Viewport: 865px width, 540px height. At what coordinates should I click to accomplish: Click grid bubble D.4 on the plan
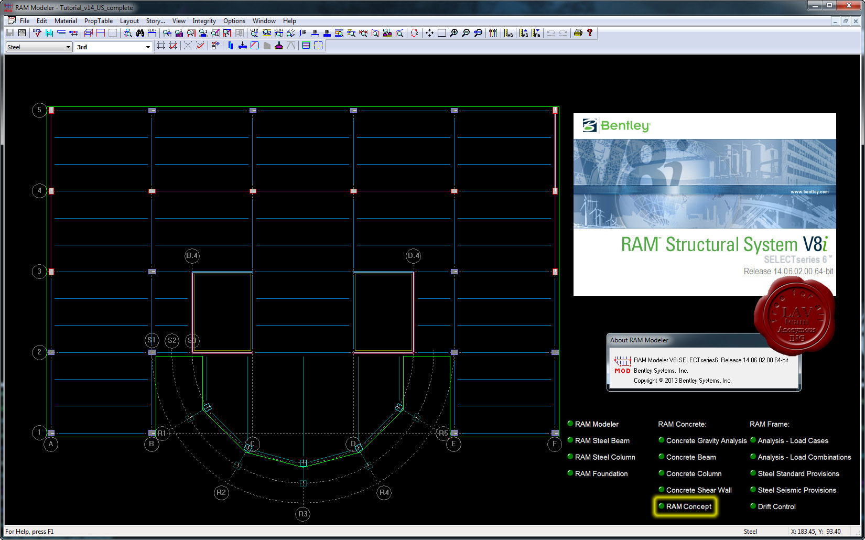414,256
